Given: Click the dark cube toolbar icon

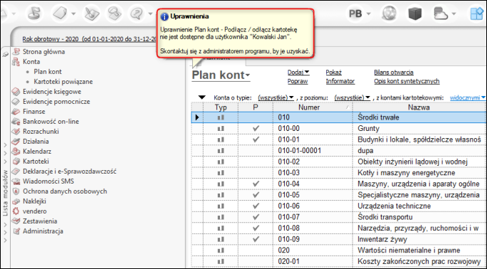Looking at the screenshot, I should click(415, 14).
